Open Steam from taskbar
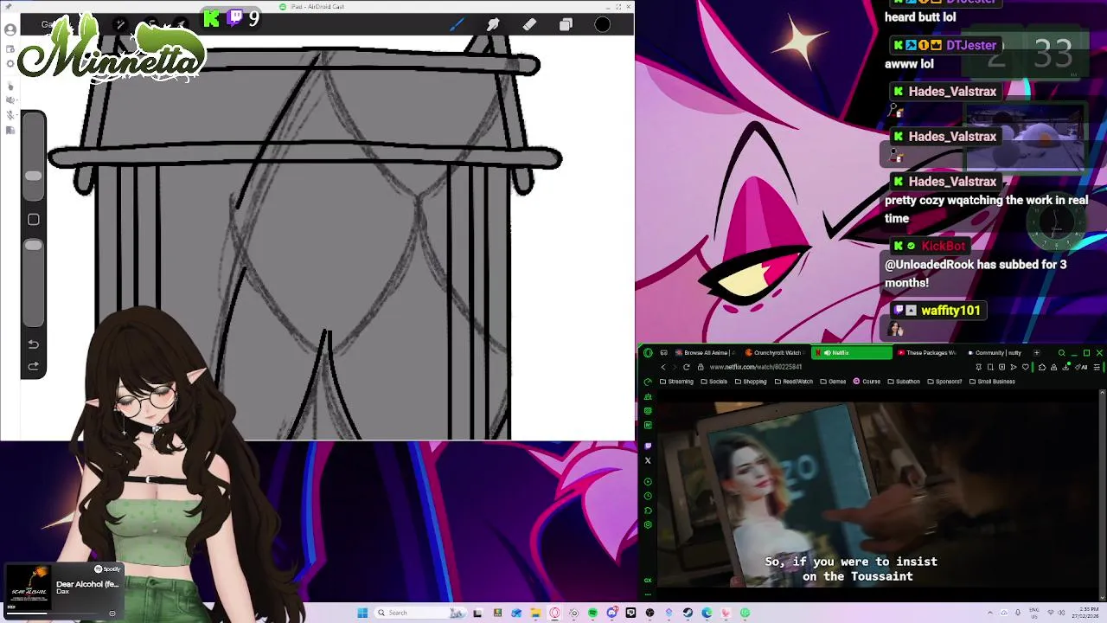The width and height of the screenshot is (1107, 623). [688, 613]
